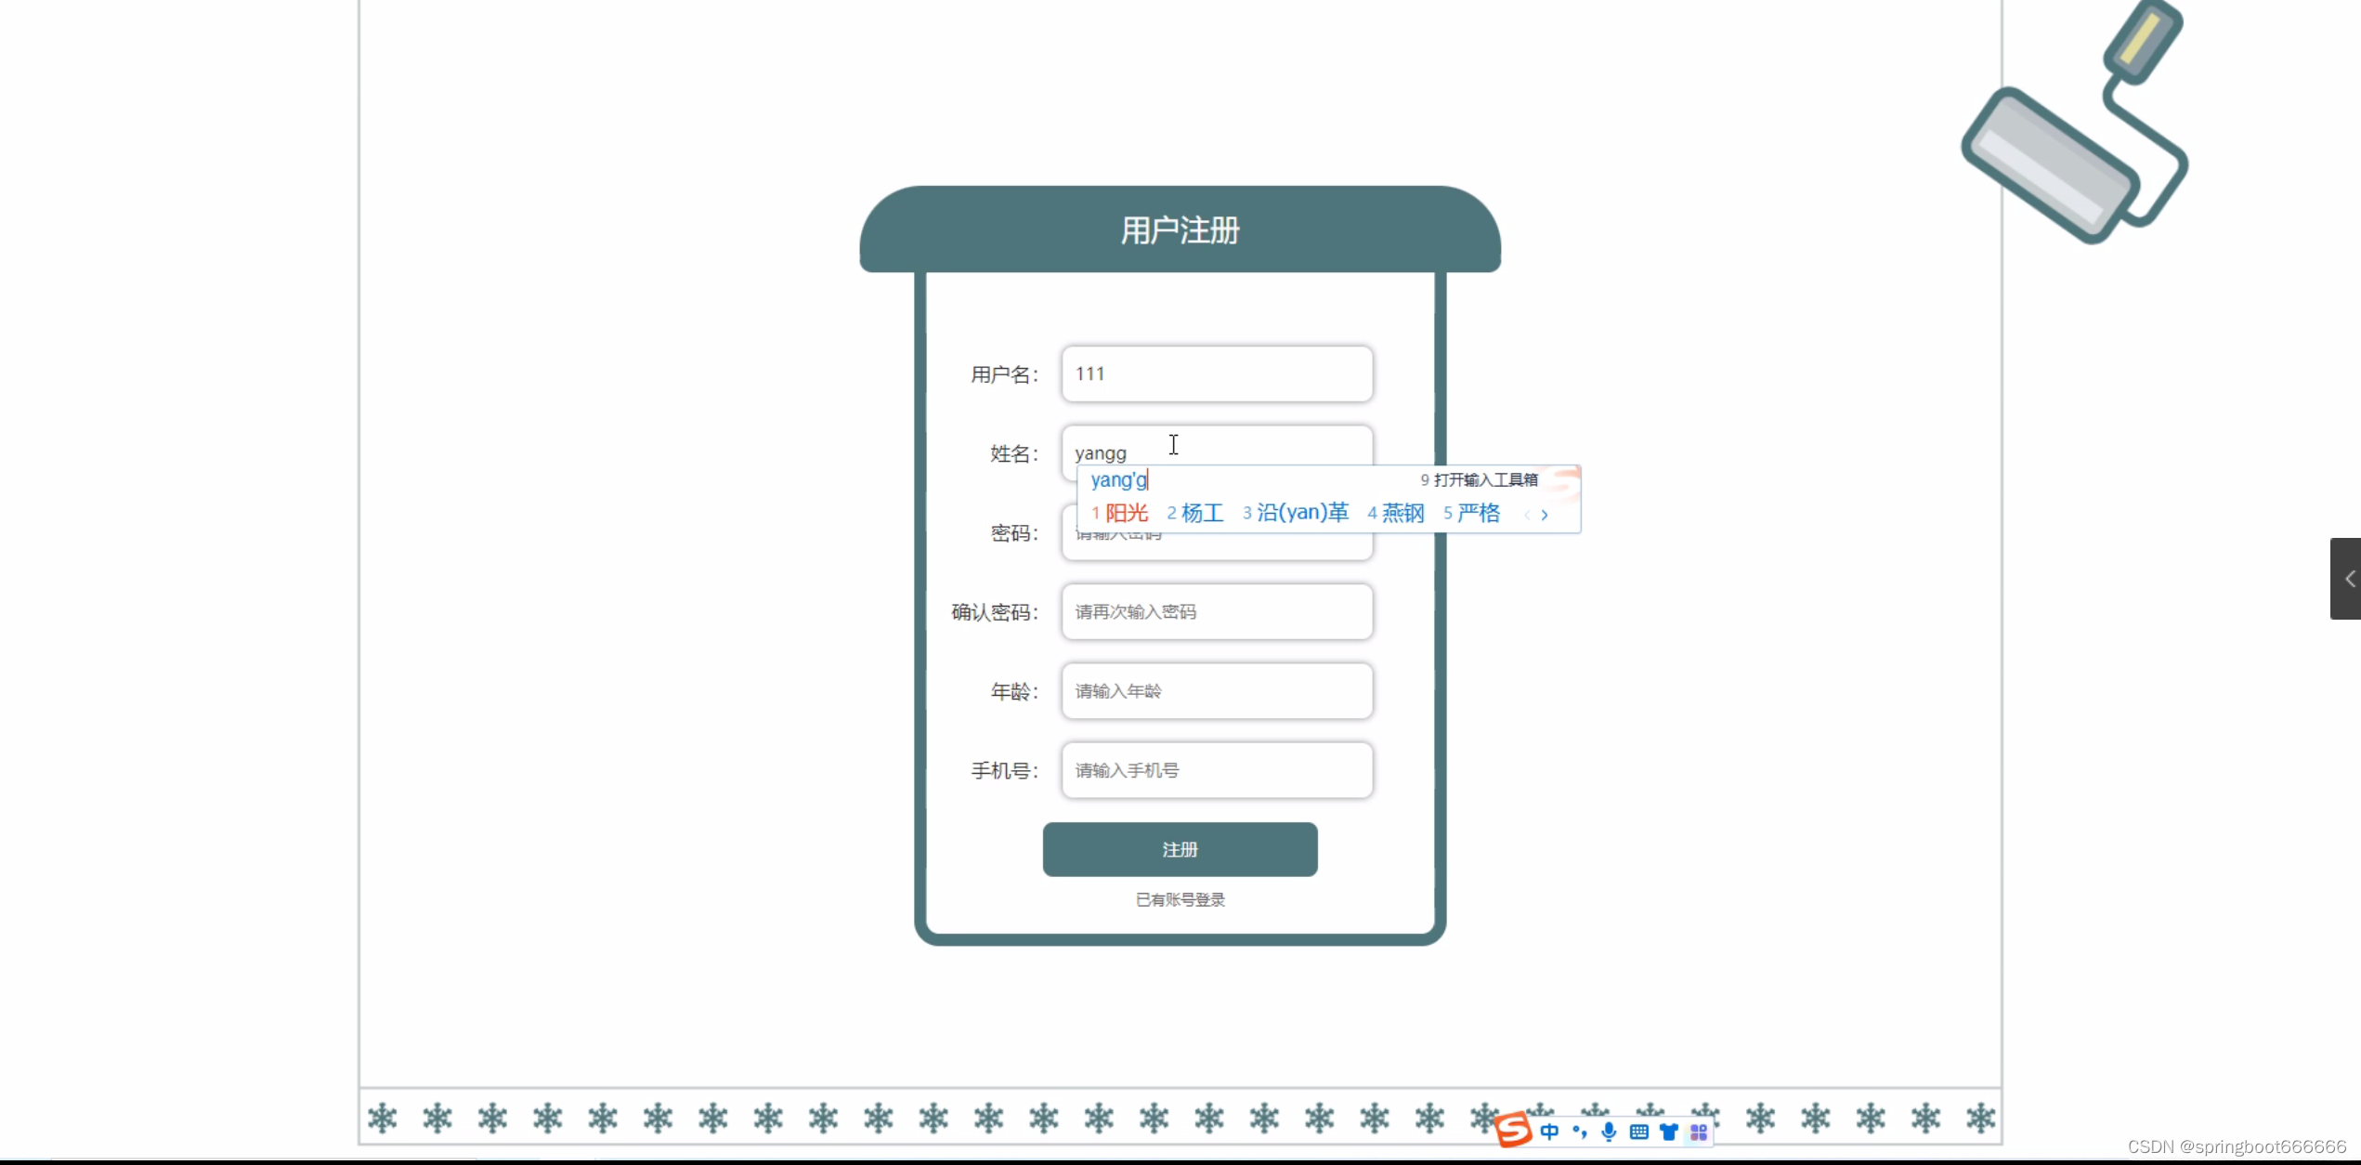This screenshot has width=2361, height=1165.
Task: Start voice input with microphone icon
Action: (1609, 1132)
